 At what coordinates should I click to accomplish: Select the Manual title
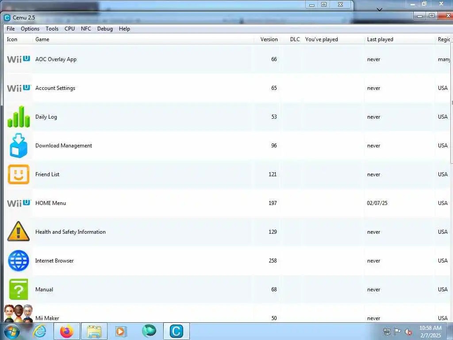pos(44,290)
